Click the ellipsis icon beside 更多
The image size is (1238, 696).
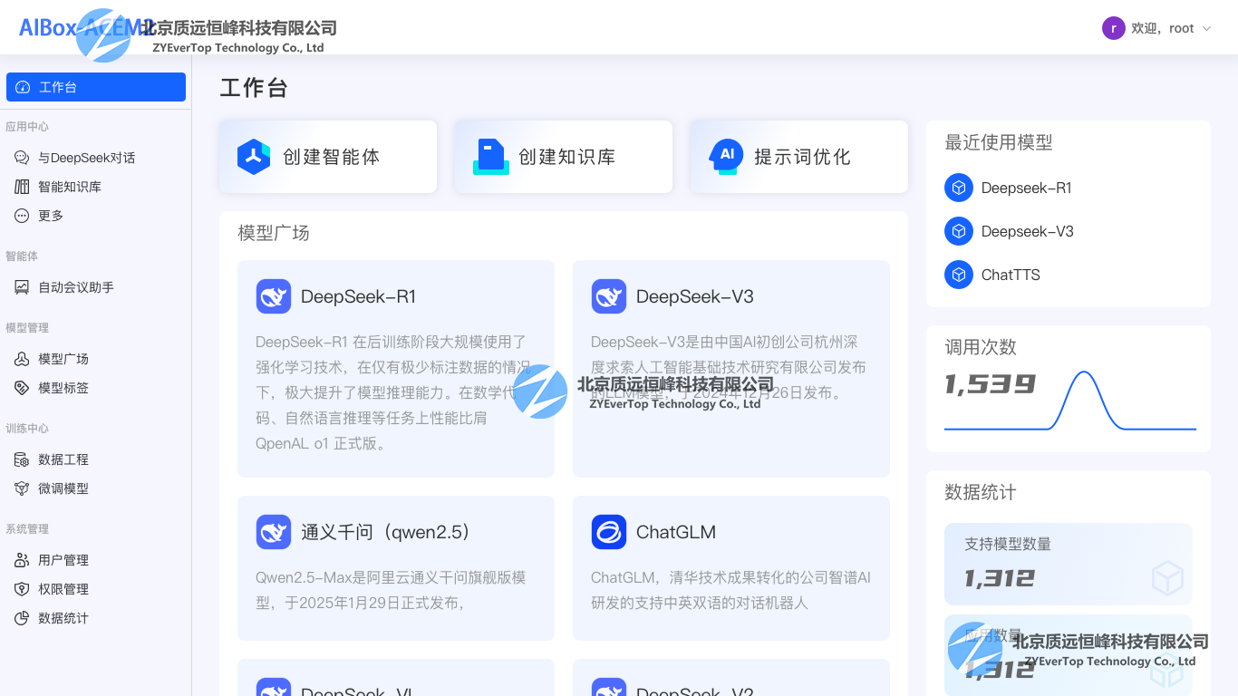[x=22, y=216]
